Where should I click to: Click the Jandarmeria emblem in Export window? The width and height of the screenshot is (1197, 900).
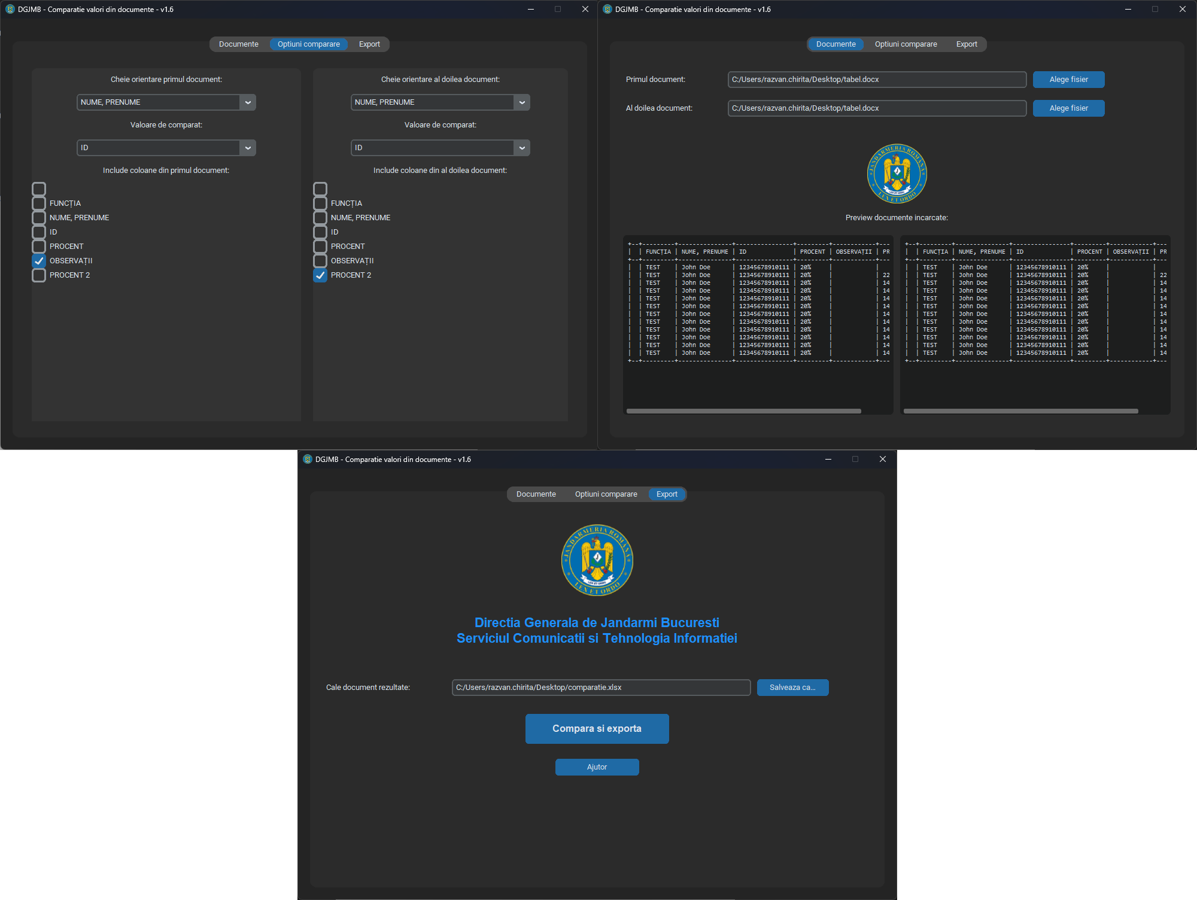pyautogui.click(x=597, y=560)
